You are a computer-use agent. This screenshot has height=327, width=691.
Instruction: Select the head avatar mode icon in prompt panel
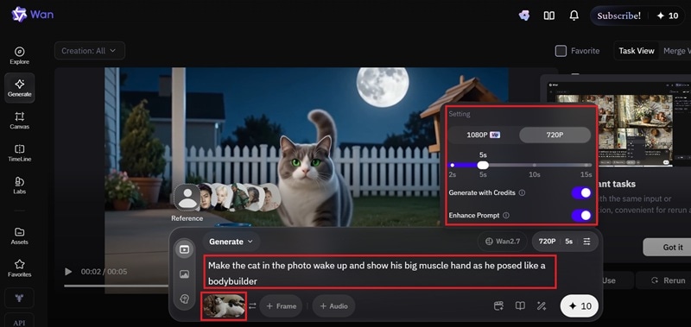pyautogui.click(x=184, y=299)
